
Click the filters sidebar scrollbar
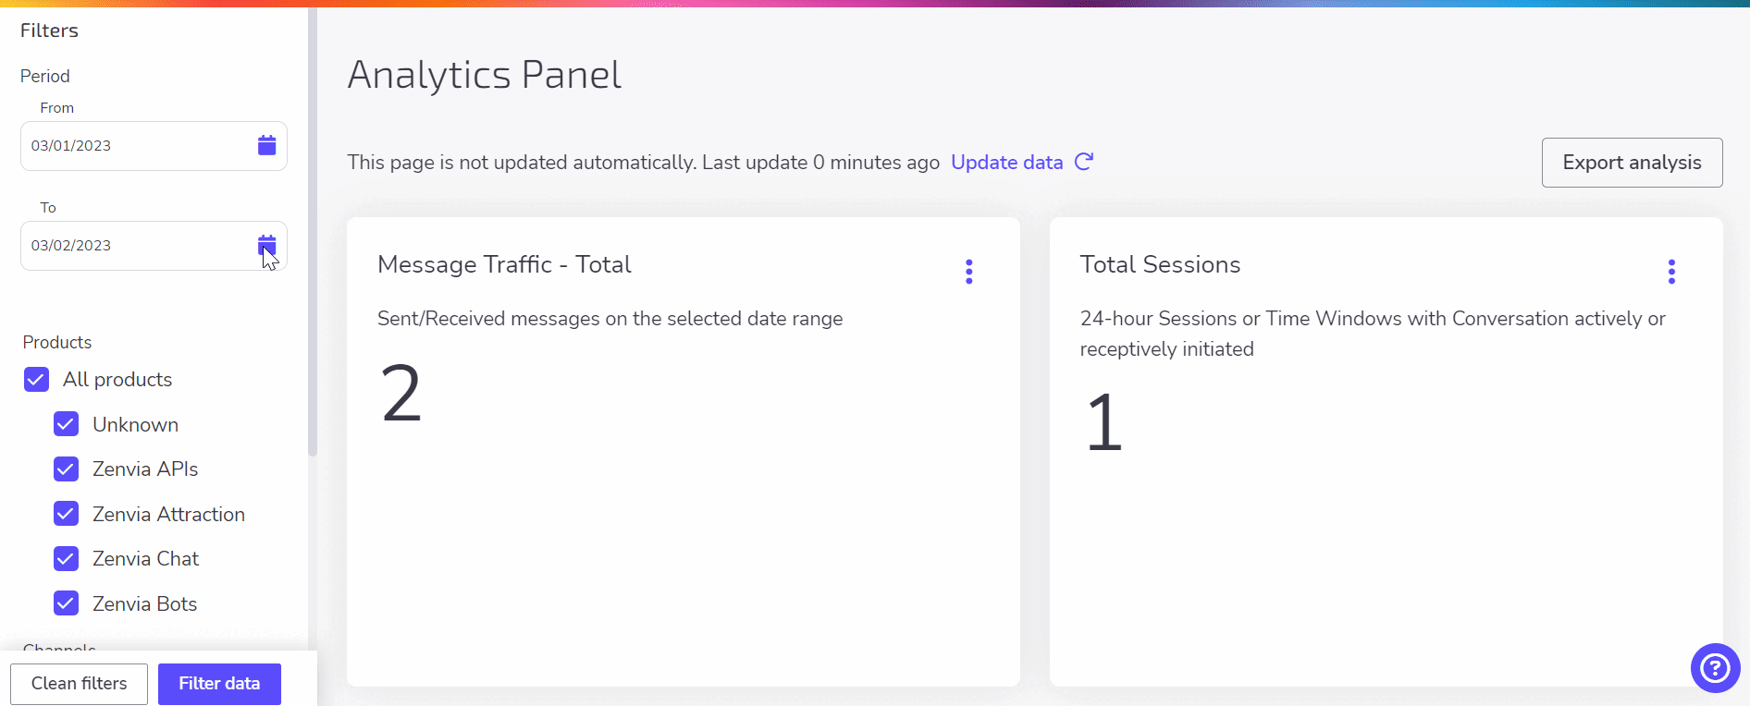pos(313,231)
